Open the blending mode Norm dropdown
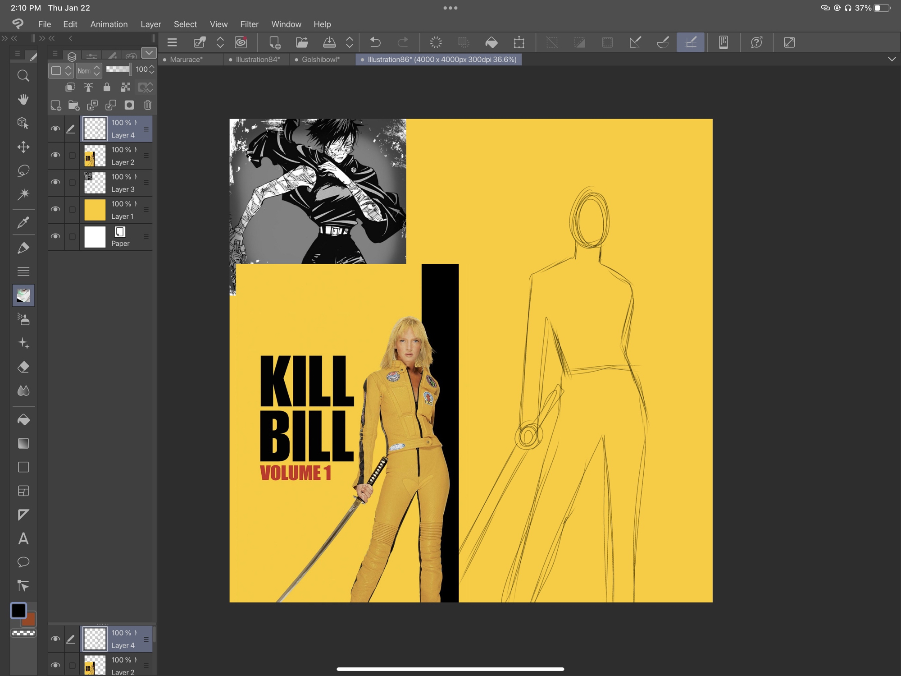The height and width of the screenshot is (676, 901). click(88, 70)
